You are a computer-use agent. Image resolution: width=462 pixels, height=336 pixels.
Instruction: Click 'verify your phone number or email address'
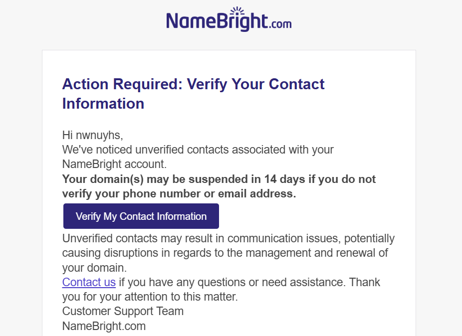pyautogui.click(x=179, y=194)
